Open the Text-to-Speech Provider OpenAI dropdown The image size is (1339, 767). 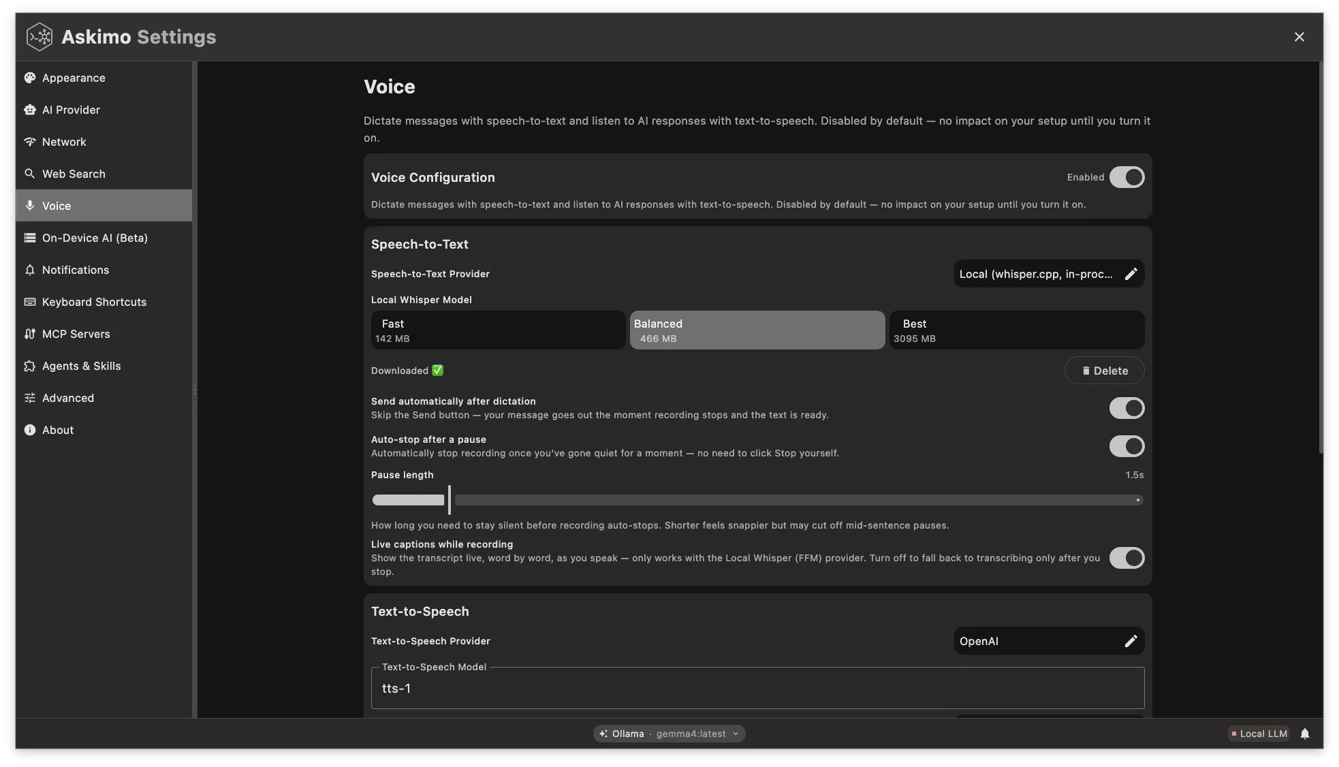(1049, 641)
